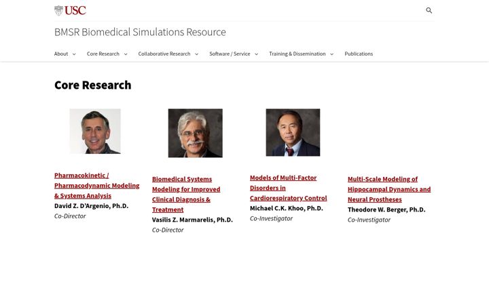
Task: Click Vasilis Marmarelis's photo
Action: point(195,133)
